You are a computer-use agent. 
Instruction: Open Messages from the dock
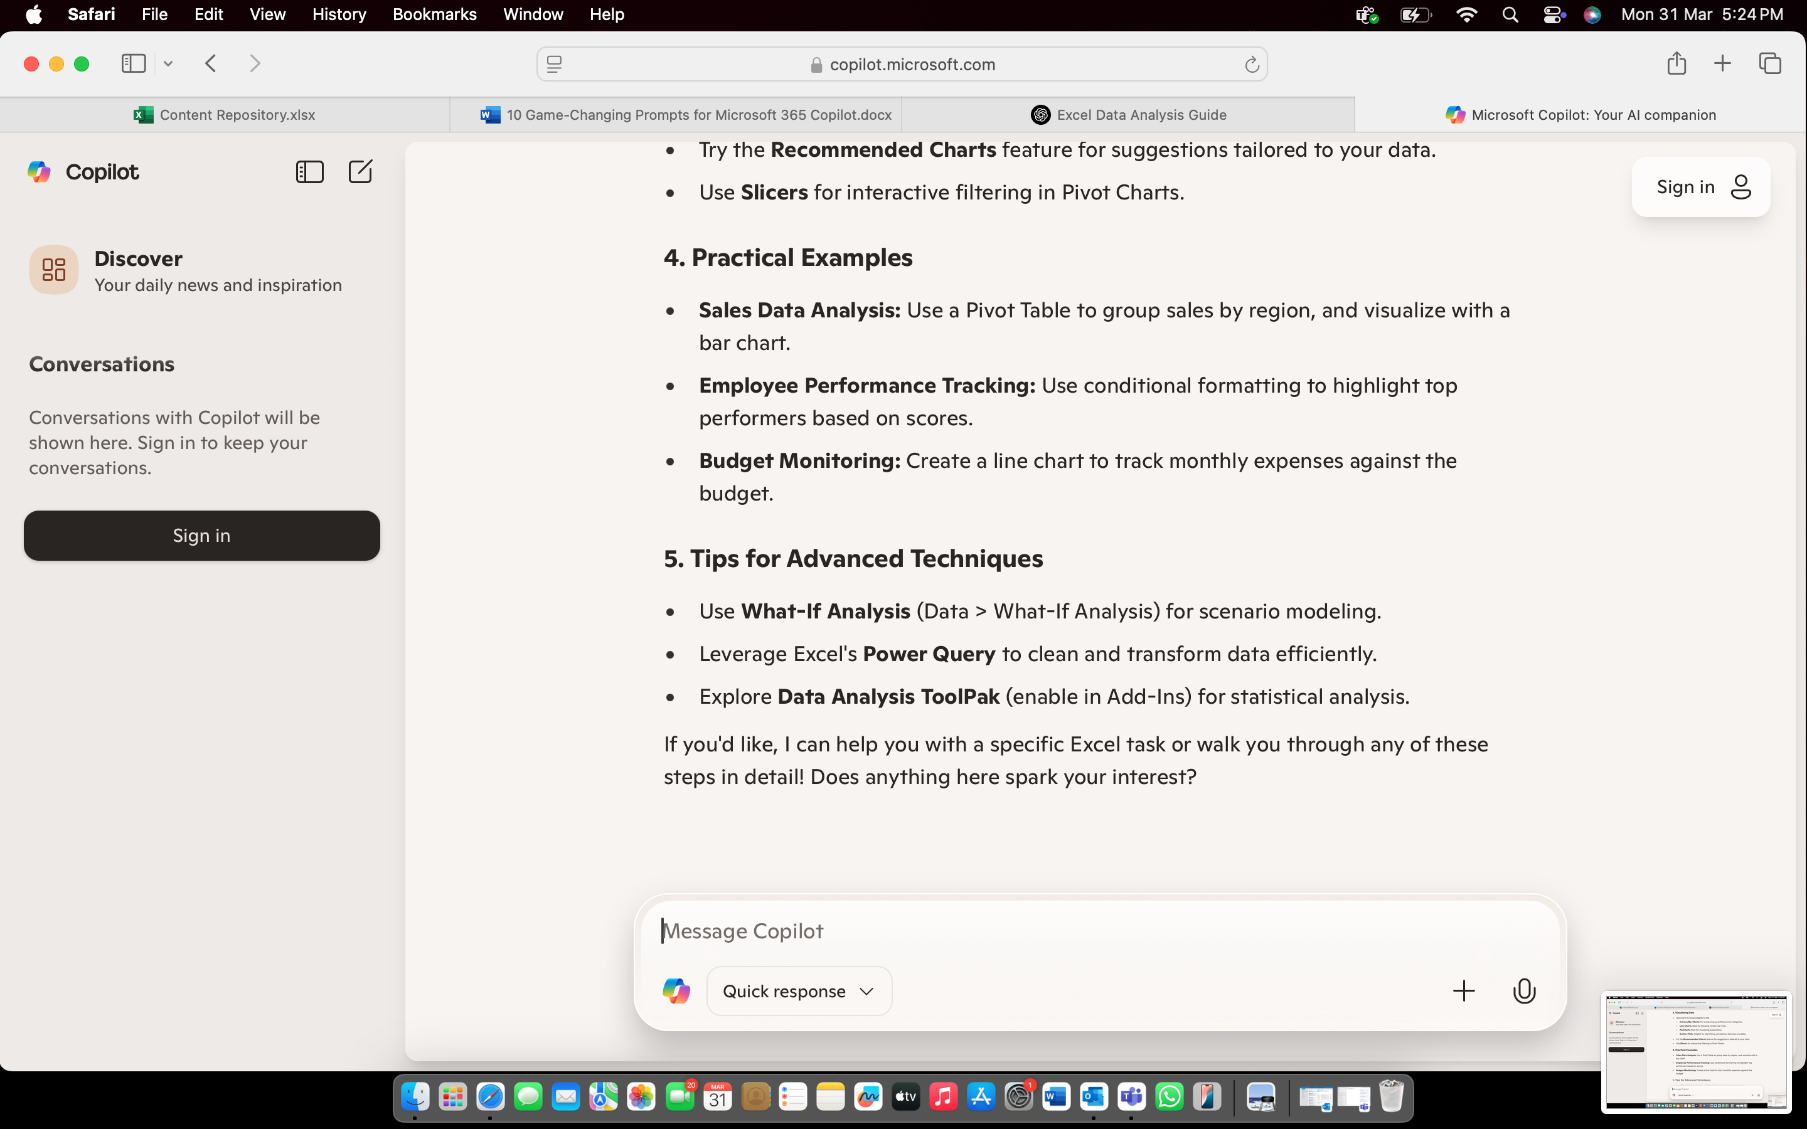[528, 1097]
